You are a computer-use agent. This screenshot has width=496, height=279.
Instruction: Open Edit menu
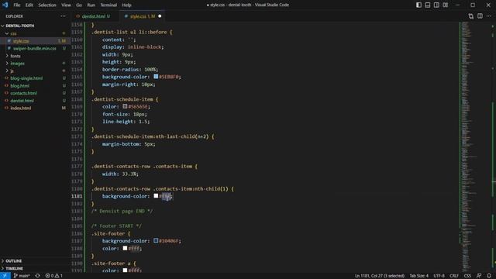[29, 5]
